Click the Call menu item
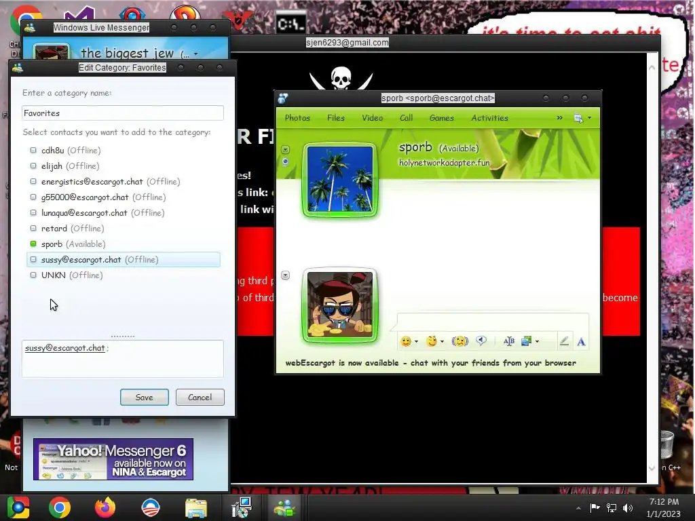 406,118
